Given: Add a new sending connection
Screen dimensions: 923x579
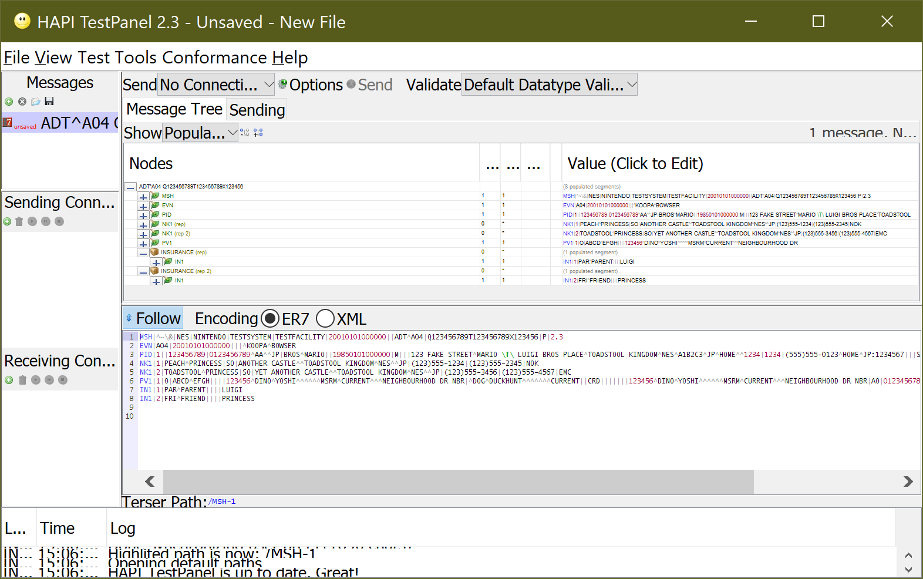Looking at the screenshot, I should pyautogui.click(x=7, y=221).
